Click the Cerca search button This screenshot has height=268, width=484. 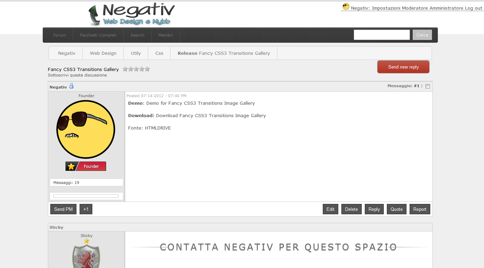click(x=422, y=35)
